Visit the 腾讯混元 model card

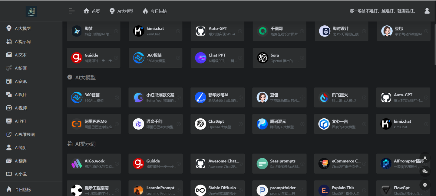coord(279,124)
